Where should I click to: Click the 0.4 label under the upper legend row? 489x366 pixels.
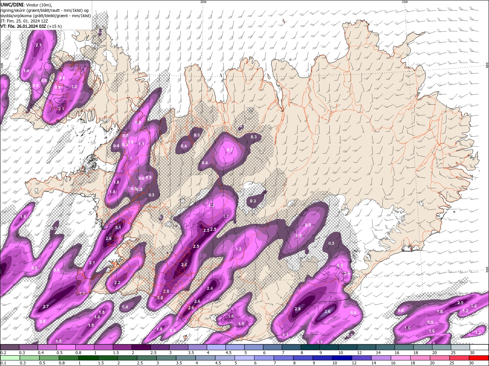(x=40, y=353)
